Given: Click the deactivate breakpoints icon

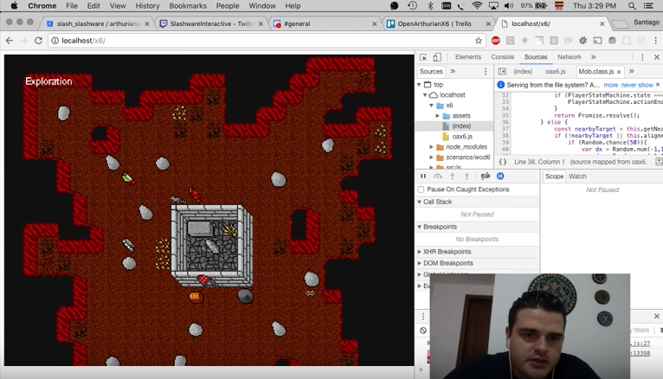Looking at the screenshot, I should pyautogui.click(x=485, y=176).
